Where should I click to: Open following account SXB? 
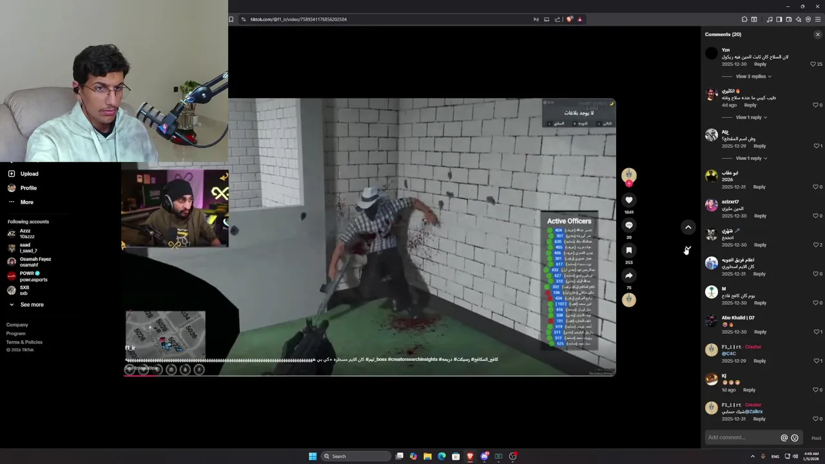coord(19,291)
